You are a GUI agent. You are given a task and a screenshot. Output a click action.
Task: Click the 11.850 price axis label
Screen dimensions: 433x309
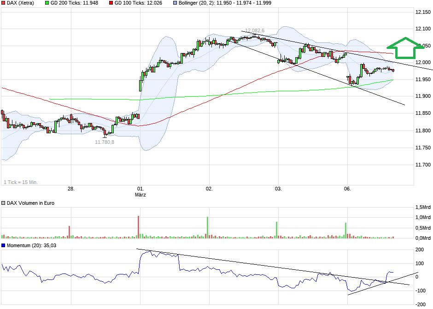click(x=423, y=113)
